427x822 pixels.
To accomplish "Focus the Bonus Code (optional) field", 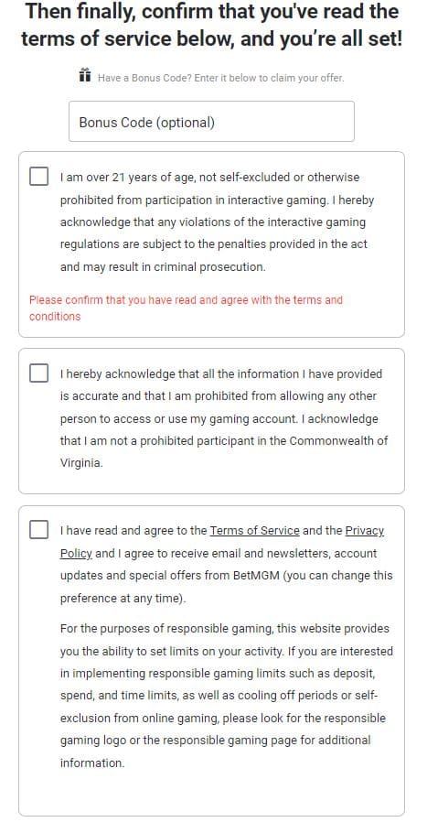I will (x=211, y=122).
